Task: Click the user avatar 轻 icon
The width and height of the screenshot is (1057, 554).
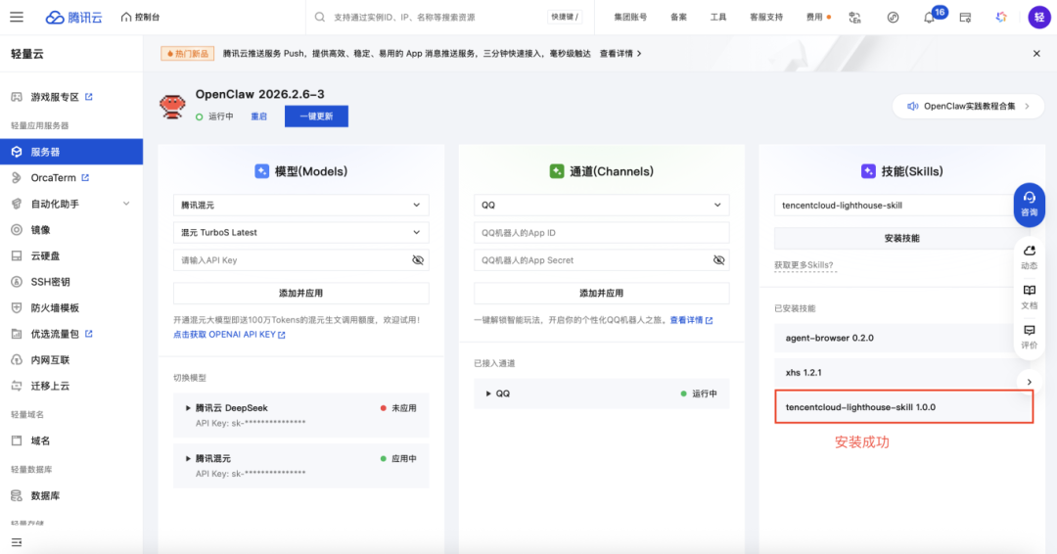Action: click(1038, 18)
